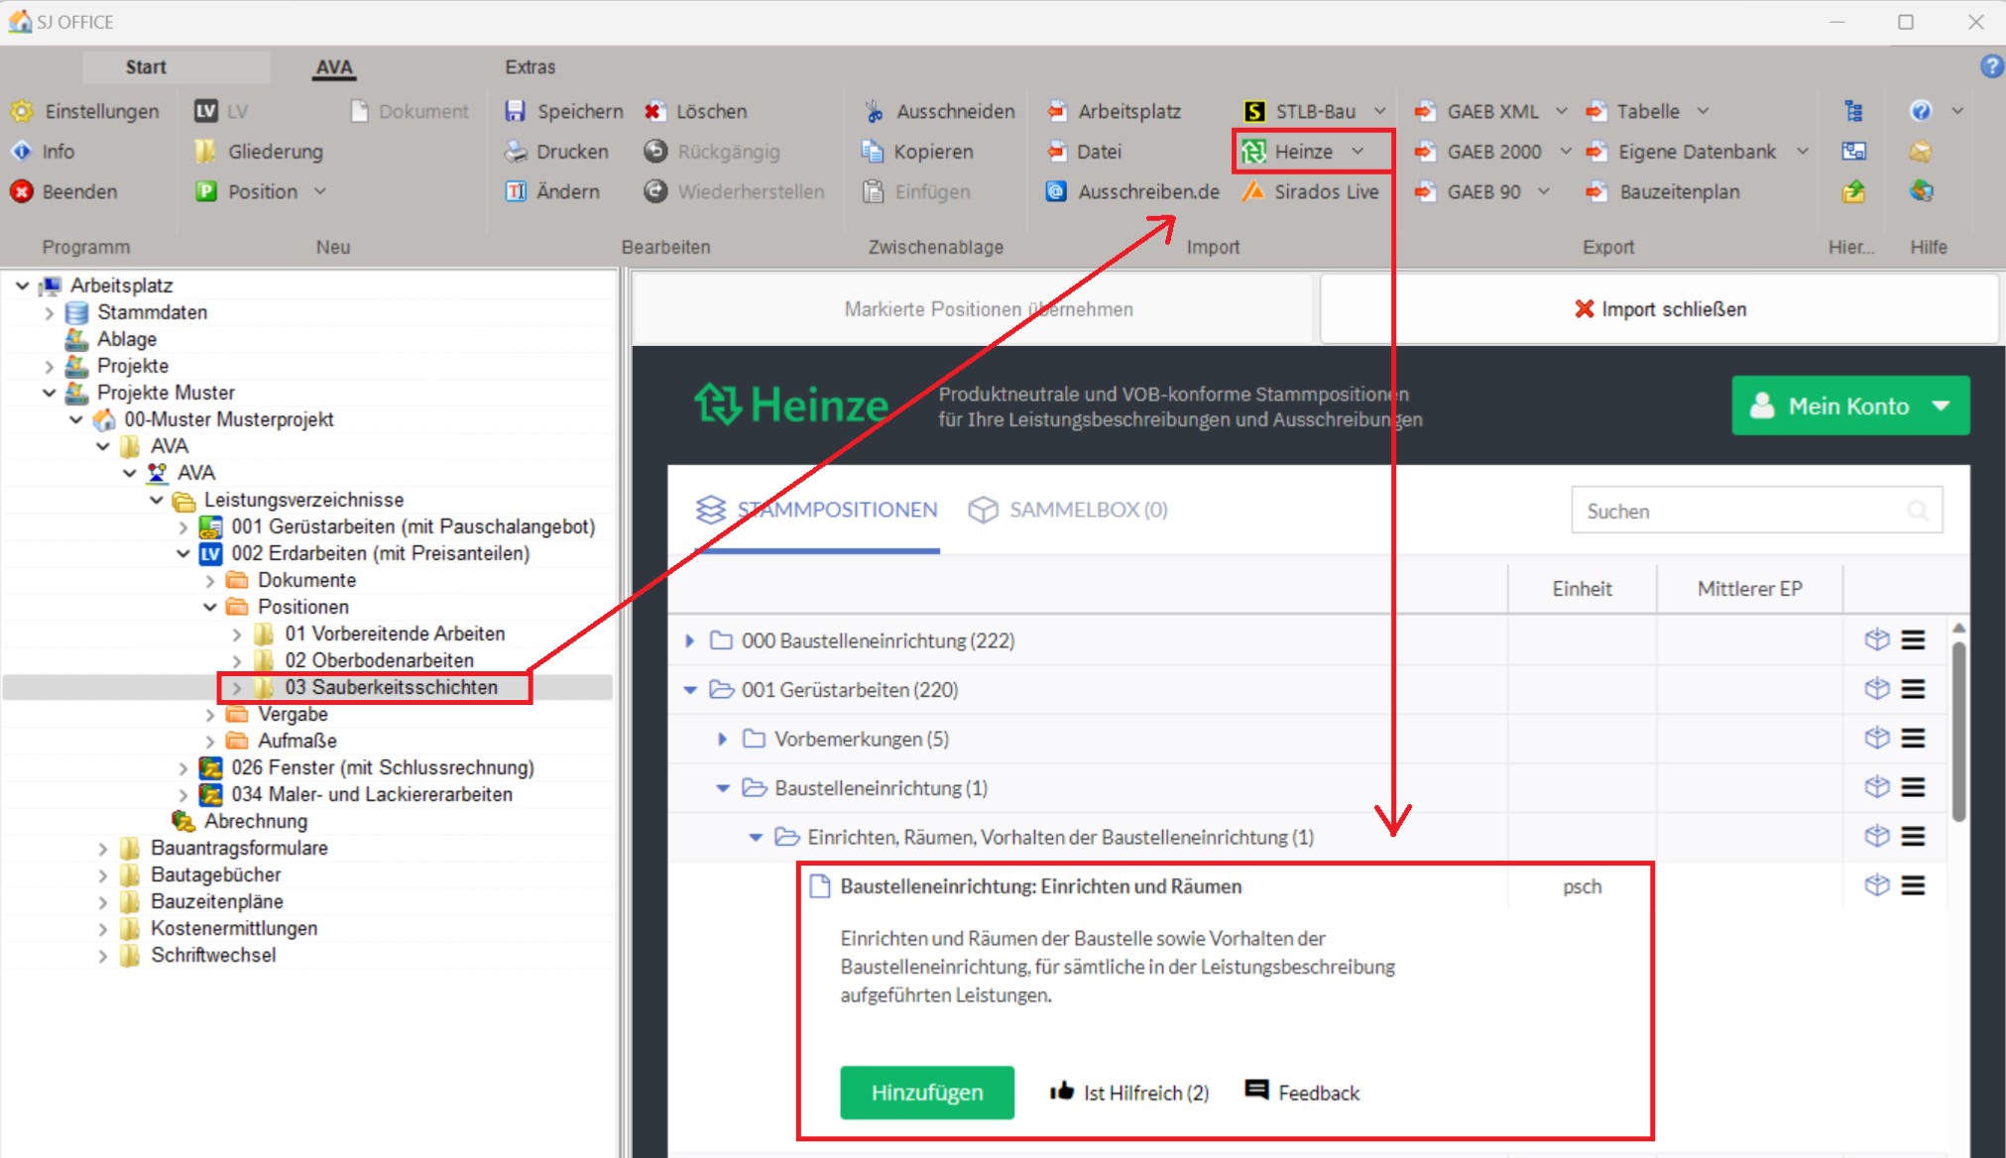Open the Heinze import dropdown arrow

tap(1357, 152)
